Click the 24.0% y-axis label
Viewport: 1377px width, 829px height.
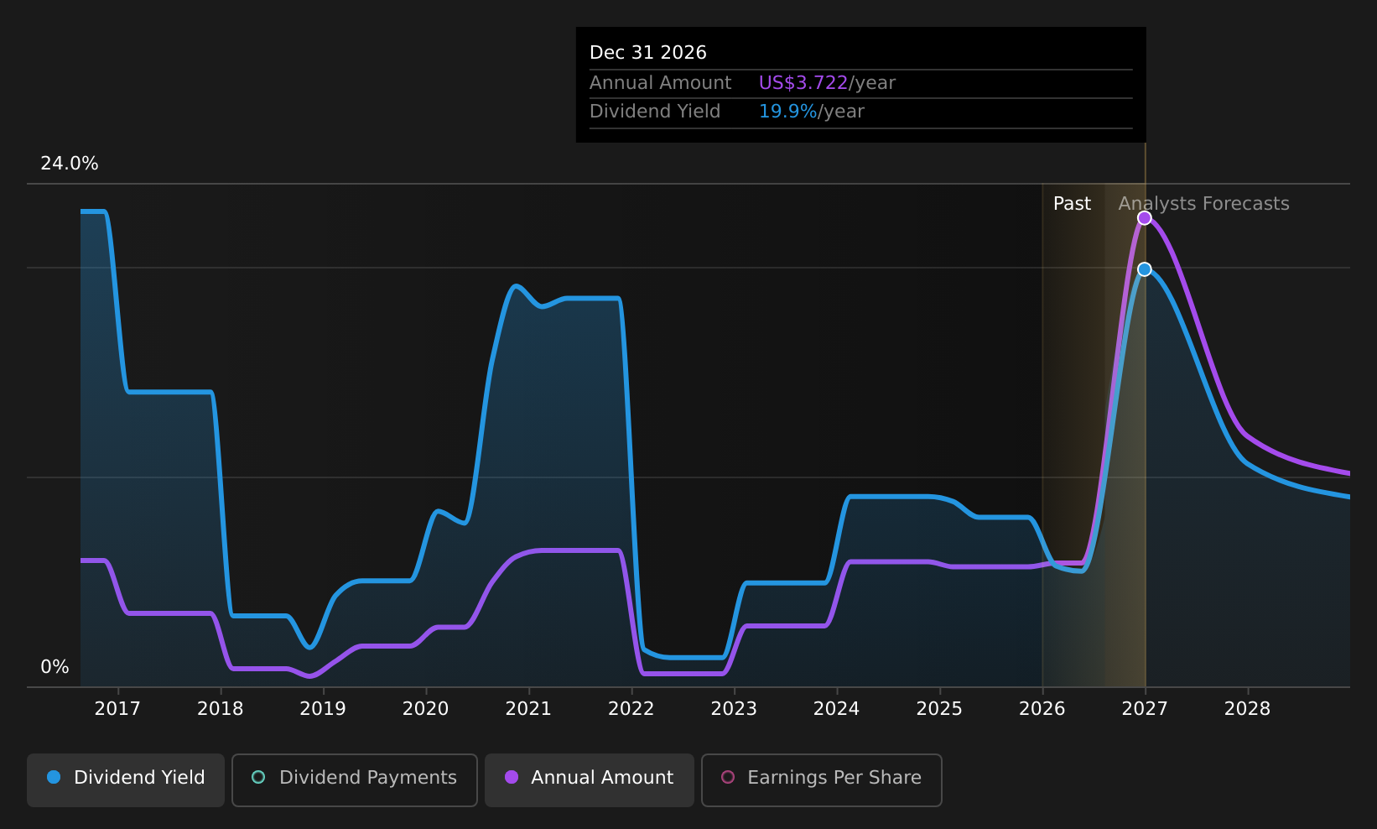pyautogui.click(x=70, y=164)
